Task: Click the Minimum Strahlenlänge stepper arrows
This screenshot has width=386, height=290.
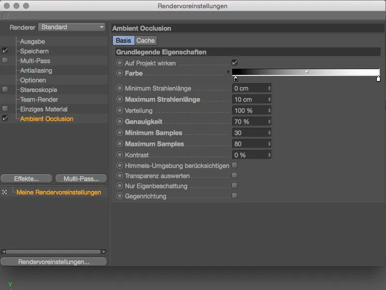Action: (x=269, y=88)
